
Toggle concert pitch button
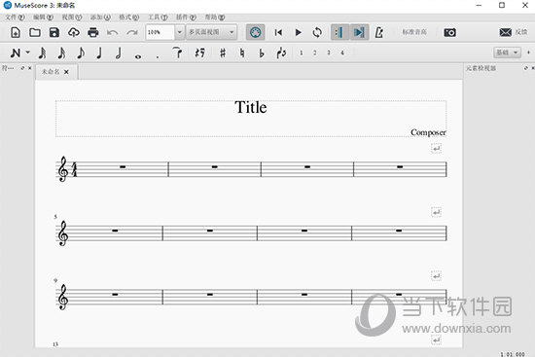414,32
